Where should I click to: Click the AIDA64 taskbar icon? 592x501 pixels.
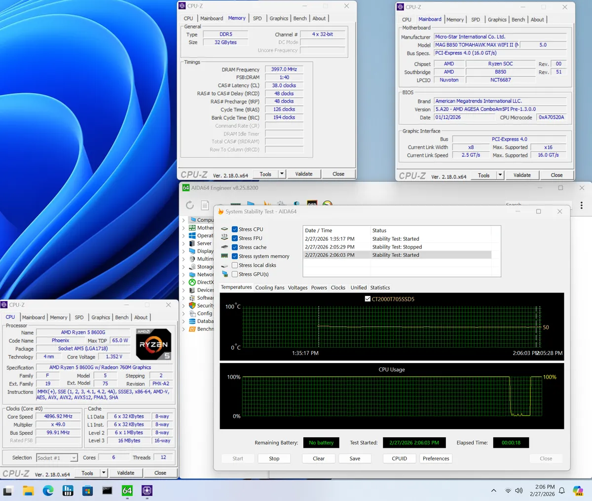pyautogui.click(x=127, y=490)
